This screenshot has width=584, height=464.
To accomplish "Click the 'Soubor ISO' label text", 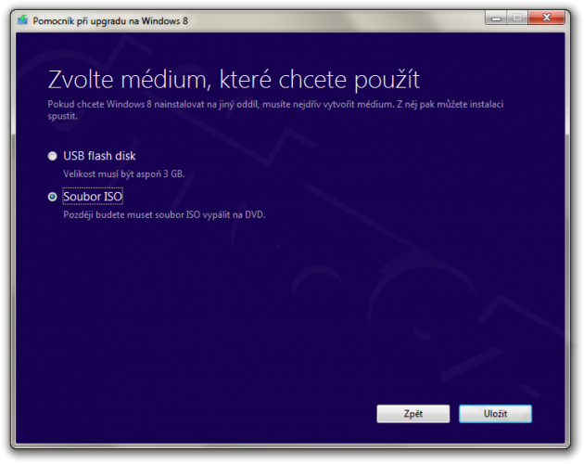I will [93, 197].
